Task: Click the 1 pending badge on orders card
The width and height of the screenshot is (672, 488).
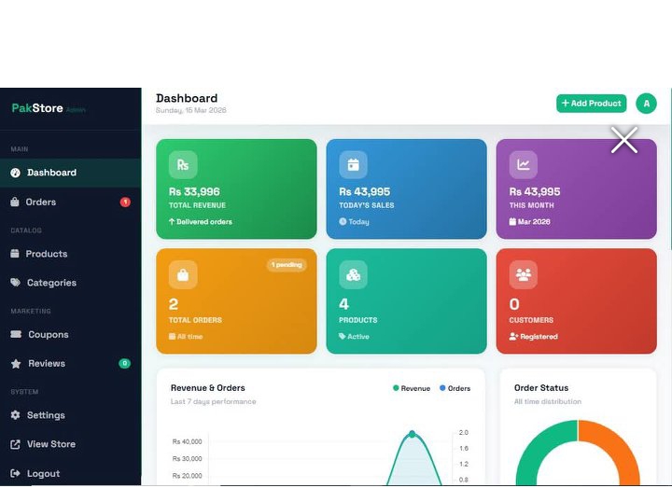Action: point(287,265)
